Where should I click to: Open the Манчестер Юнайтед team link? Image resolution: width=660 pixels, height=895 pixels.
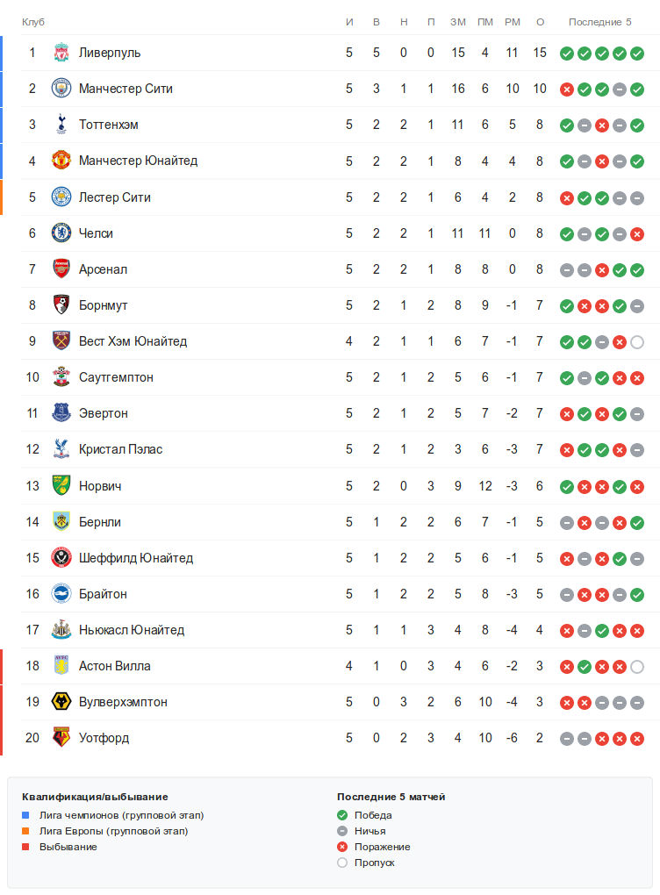point(138,161)
